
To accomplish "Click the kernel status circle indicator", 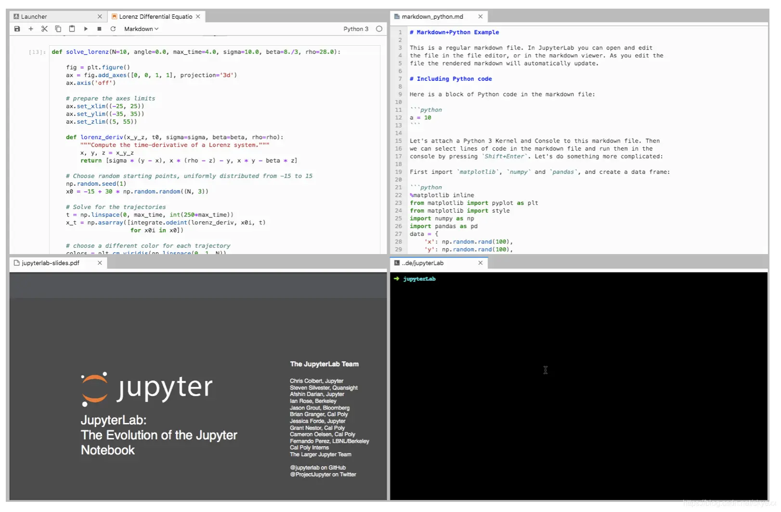I will tap(379, 29).
